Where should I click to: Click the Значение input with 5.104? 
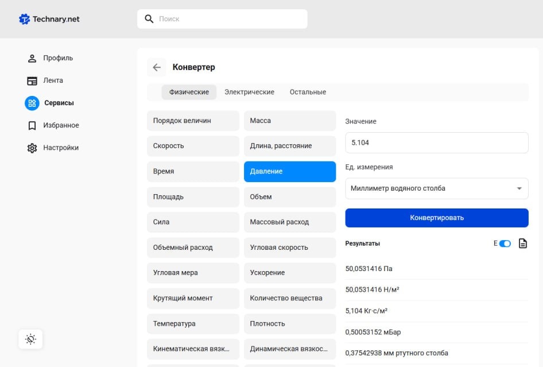pyautogui.click(x=437, y=143)
